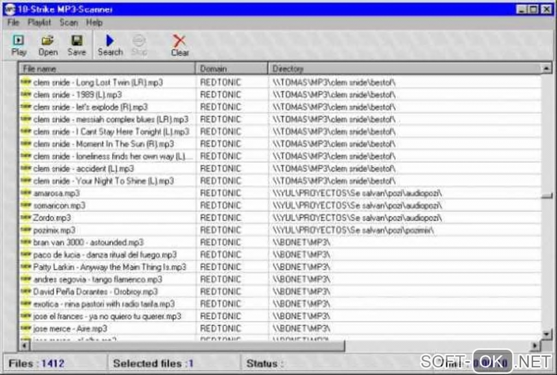
Task: Select 'bran van 3000 - astounded.mp3'
Action: 88,242
